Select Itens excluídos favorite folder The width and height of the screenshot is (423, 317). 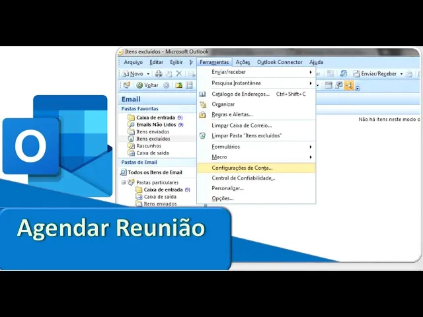pos(149,139)
